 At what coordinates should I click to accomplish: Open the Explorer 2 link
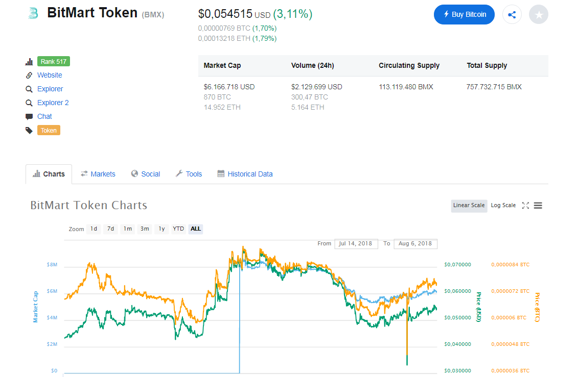click(x=53, y=103)
